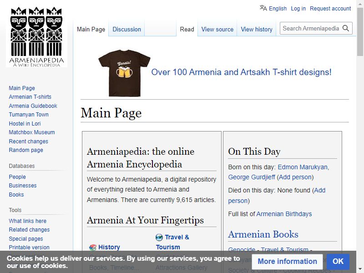Open the T-shirt designs banner link

[241, 72]
